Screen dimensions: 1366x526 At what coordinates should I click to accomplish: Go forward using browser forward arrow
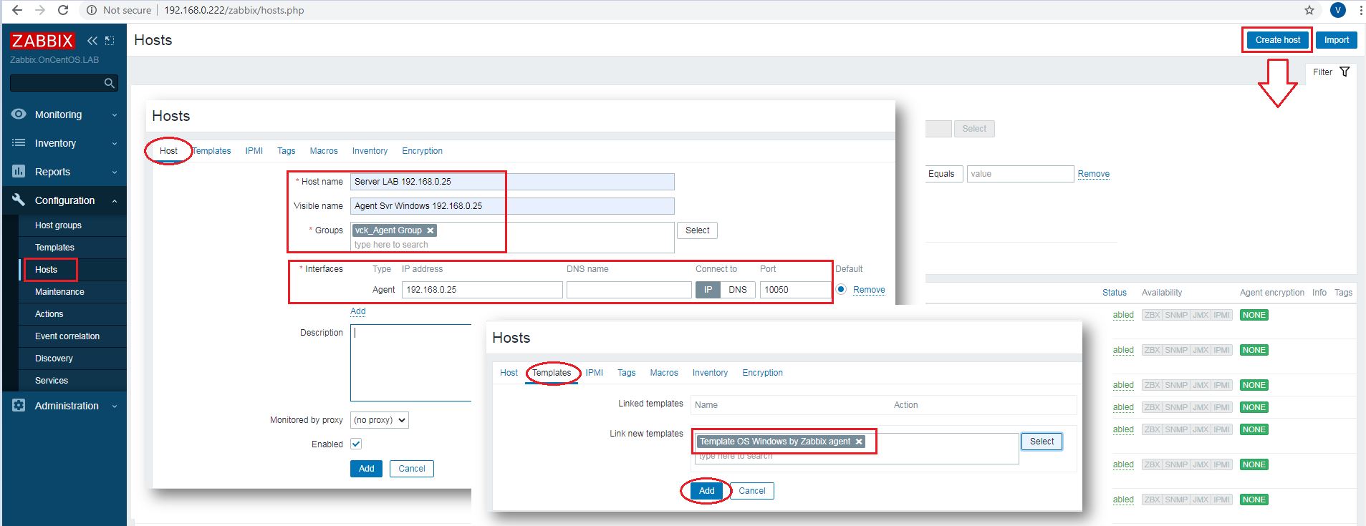point(40,10)
